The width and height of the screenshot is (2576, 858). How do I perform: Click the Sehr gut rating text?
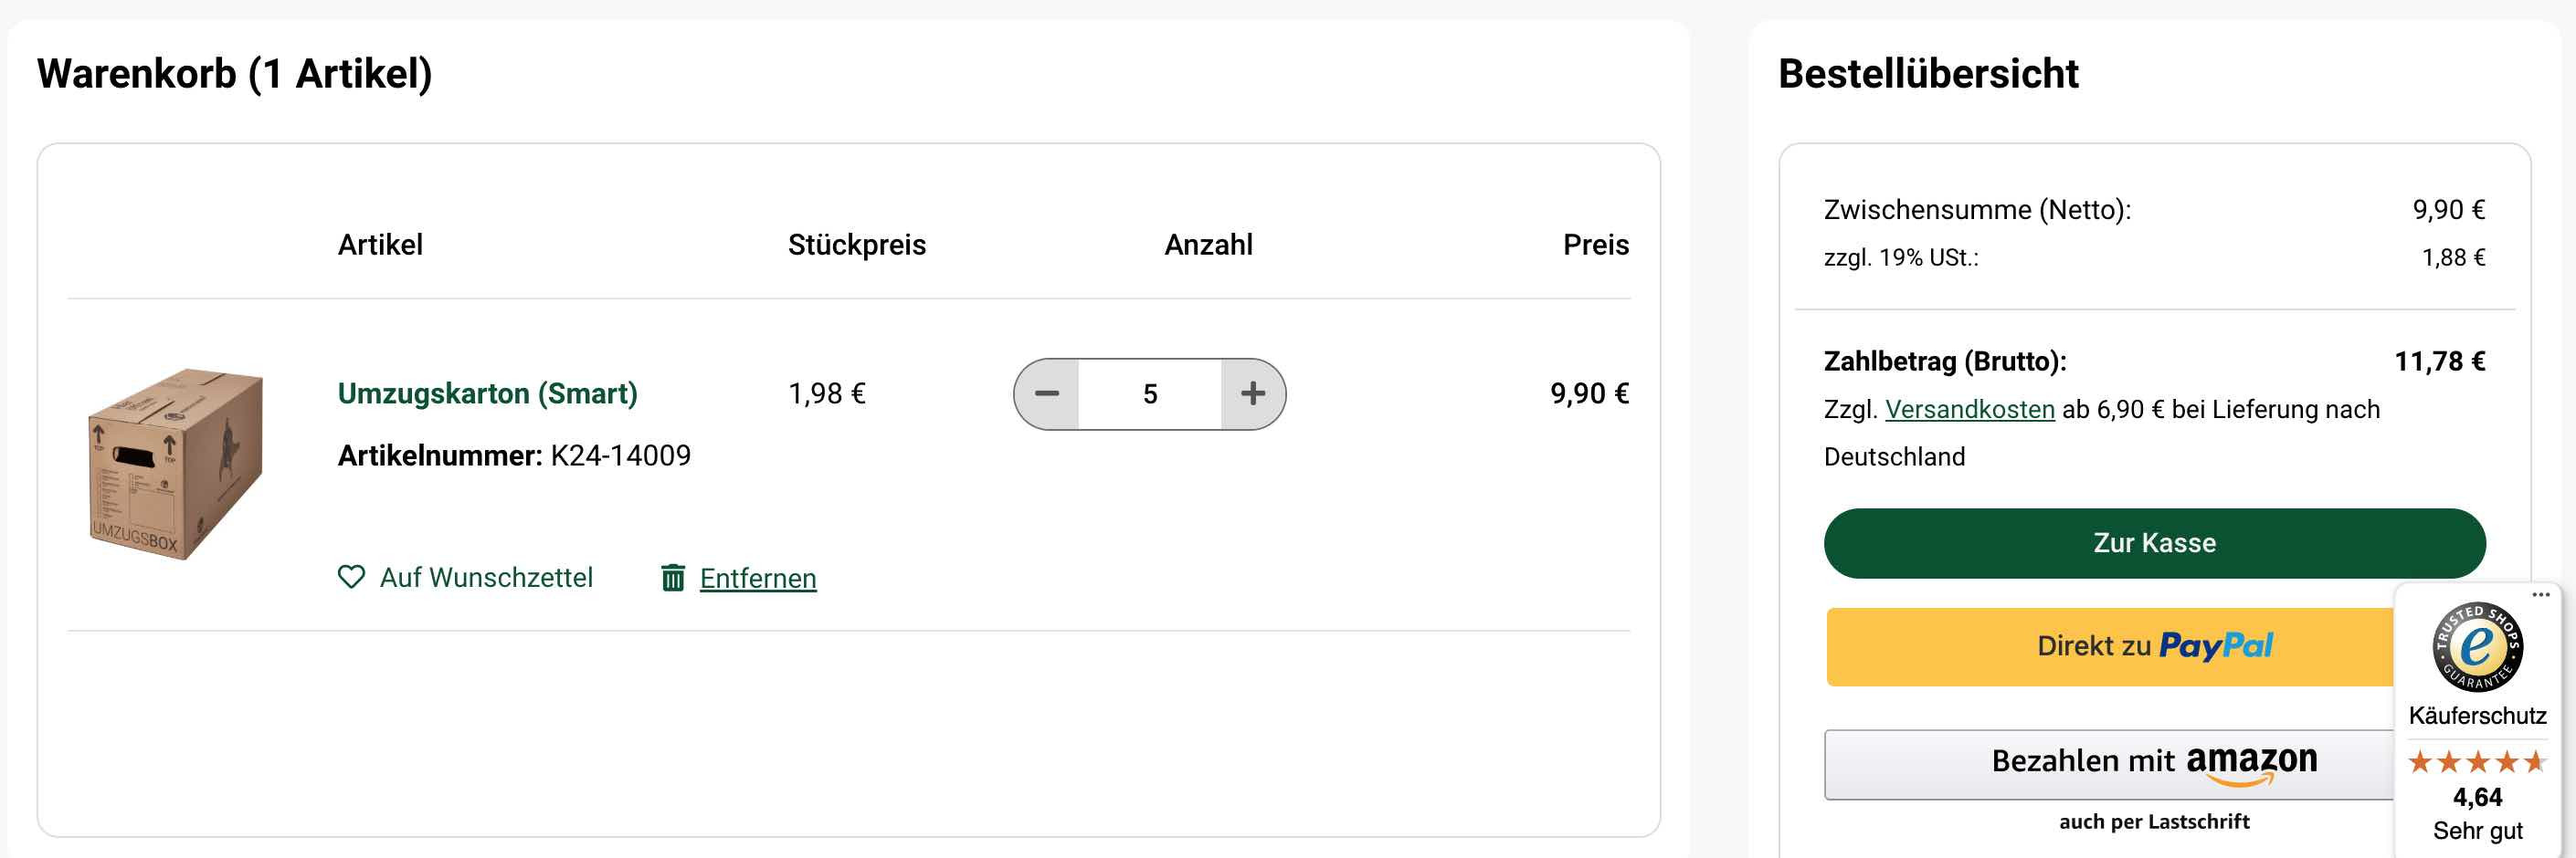[x=2477, y=831]
